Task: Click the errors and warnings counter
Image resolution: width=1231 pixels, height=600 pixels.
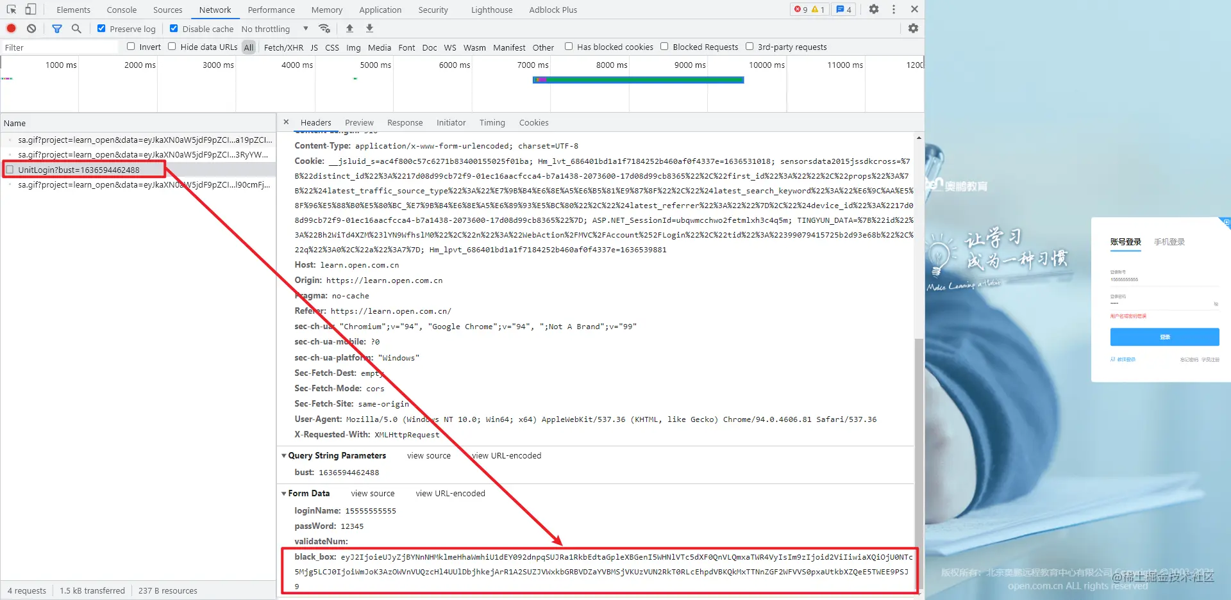Action: point(809,10)
